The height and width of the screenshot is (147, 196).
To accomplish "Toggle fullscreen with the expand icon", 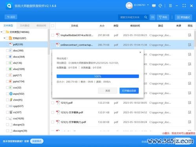I will [x=184, y=6].
